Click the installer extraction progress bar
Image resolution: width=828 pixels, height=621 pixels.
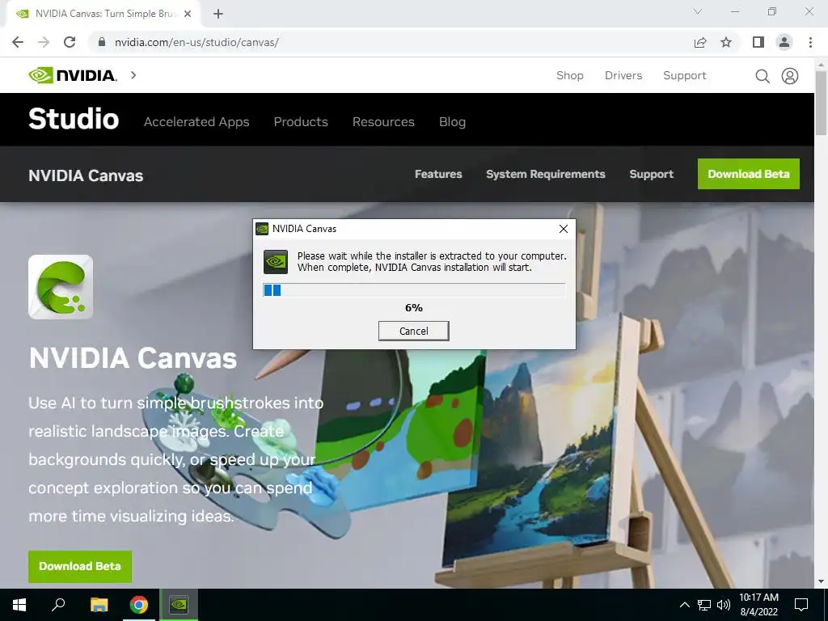414,290
